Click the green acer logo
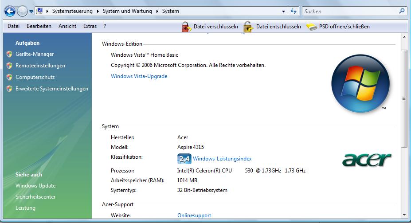 (x=367, y=160)
